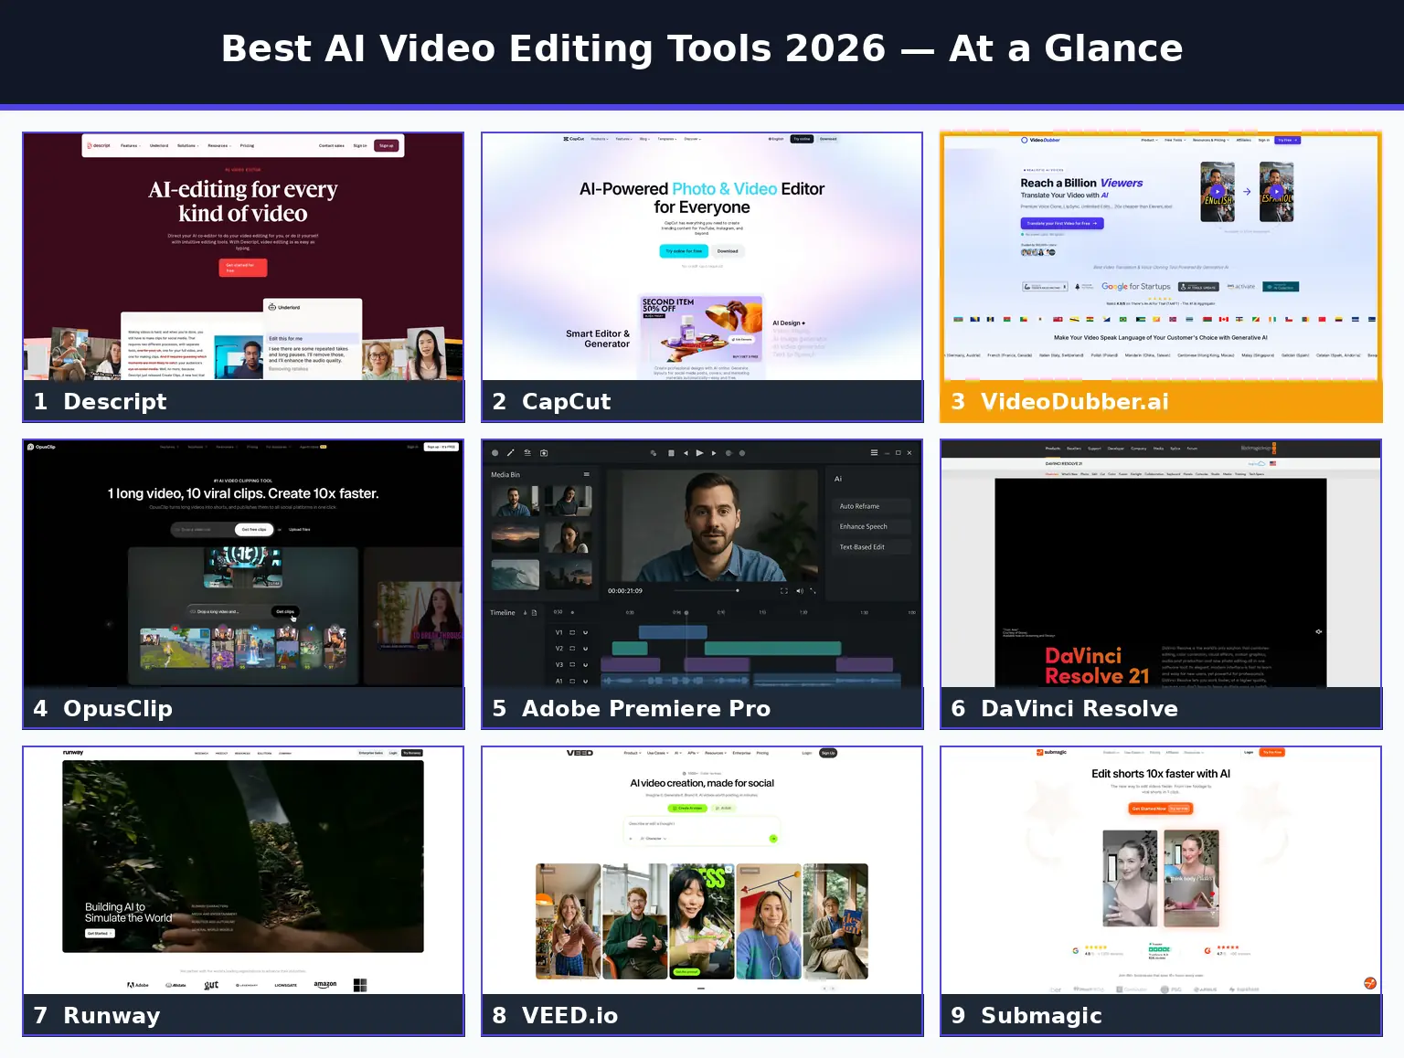Click the green submit arrow in VEED prompt
This screenshot has height=1058, width=1404.
pos(773,839)
